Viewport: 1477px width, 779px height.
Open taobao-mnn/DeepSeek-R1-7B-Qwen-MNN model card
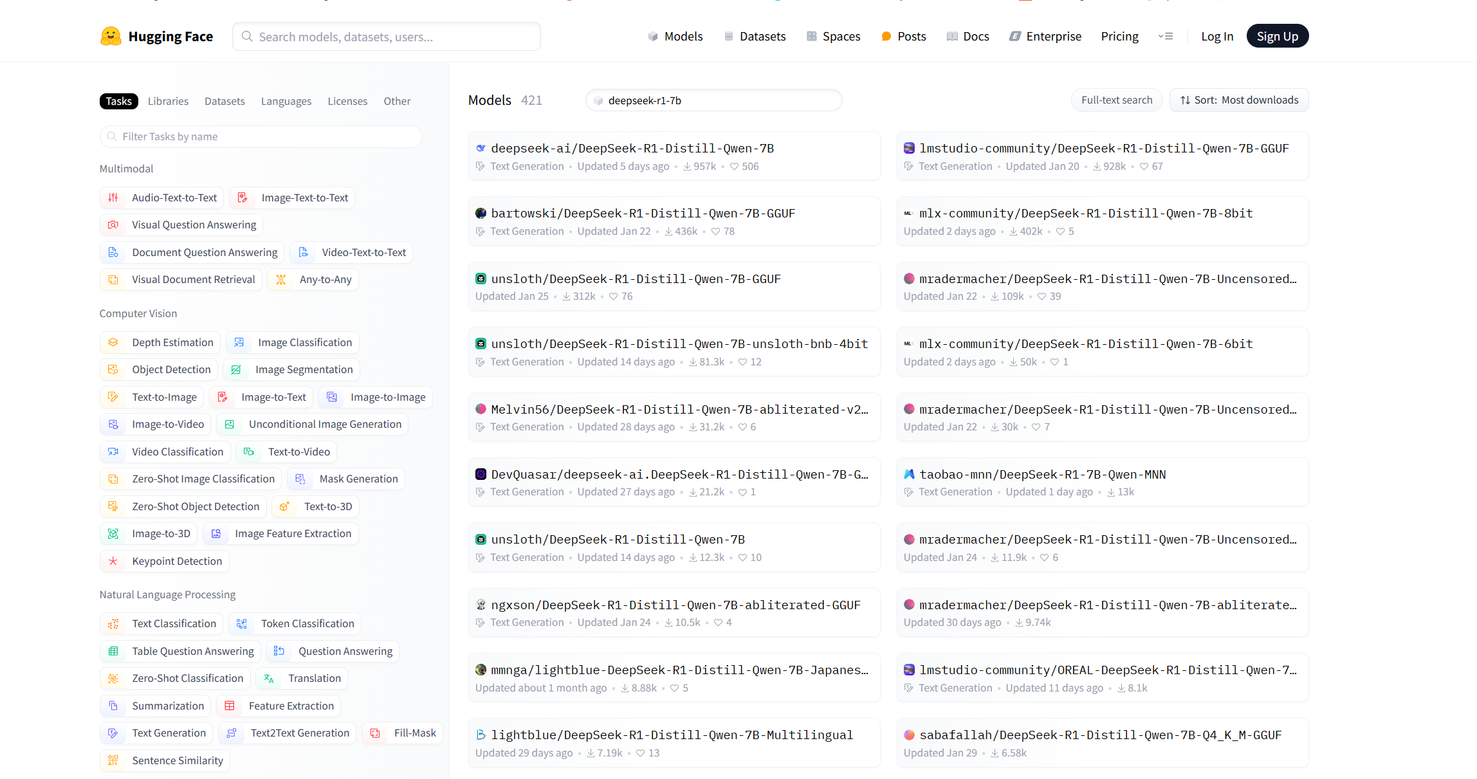1103,482
